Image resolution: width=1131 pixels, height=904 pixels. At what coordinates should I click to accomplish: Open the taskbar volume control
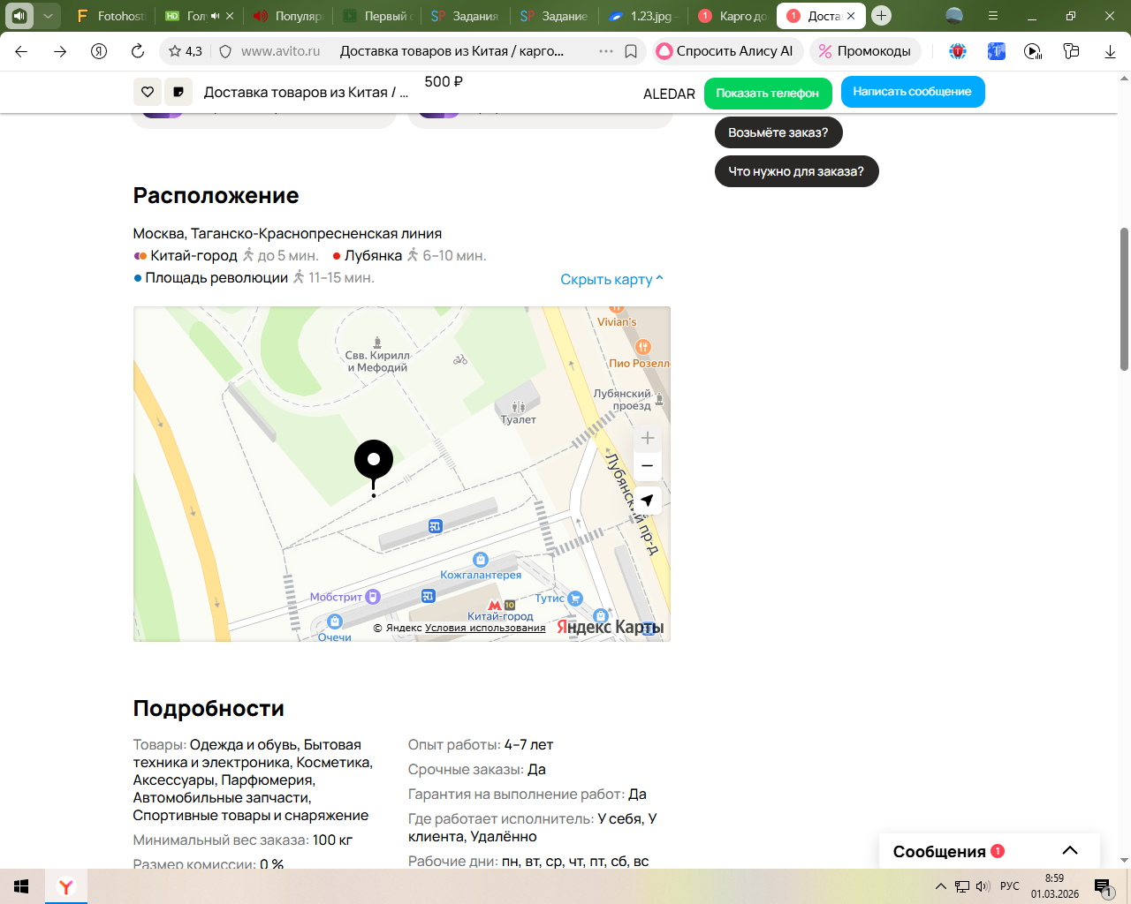[983, 886]
